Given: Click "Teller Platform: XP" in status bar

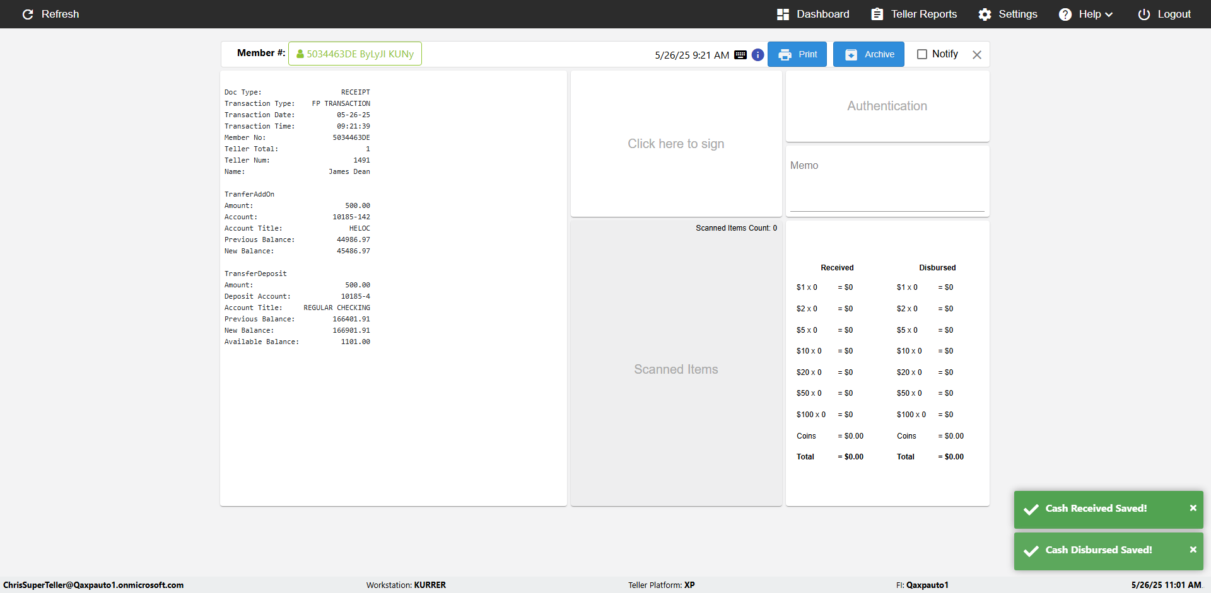Looking at the screenshot, I should (662, 585).
